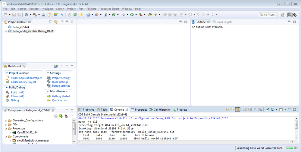The width and height of the screenshot is (301, 152).
Task: Toggle the highlighted console build-output button
Action: [238, 109]
